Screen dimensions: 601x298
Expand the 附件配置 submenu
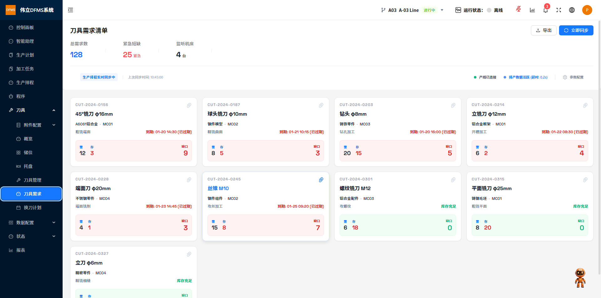54,125
